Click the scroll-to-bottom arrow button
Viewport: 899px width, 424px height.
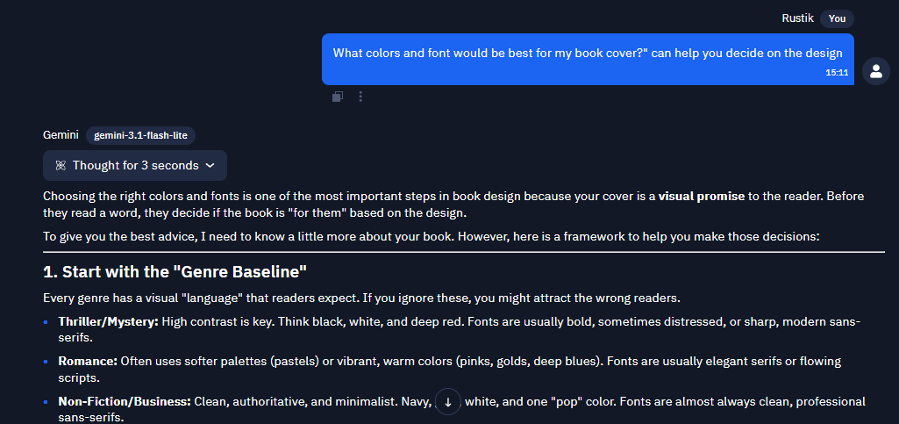448,402
